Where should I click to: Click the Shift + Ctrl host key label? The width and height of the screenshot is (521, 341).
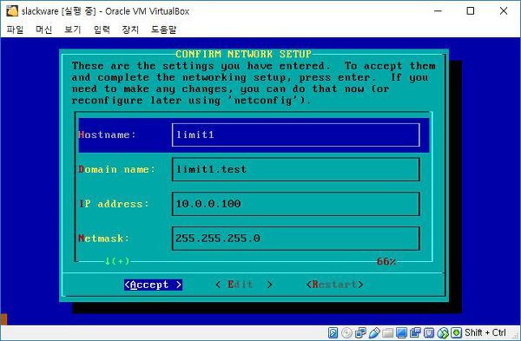click(485, 332)
